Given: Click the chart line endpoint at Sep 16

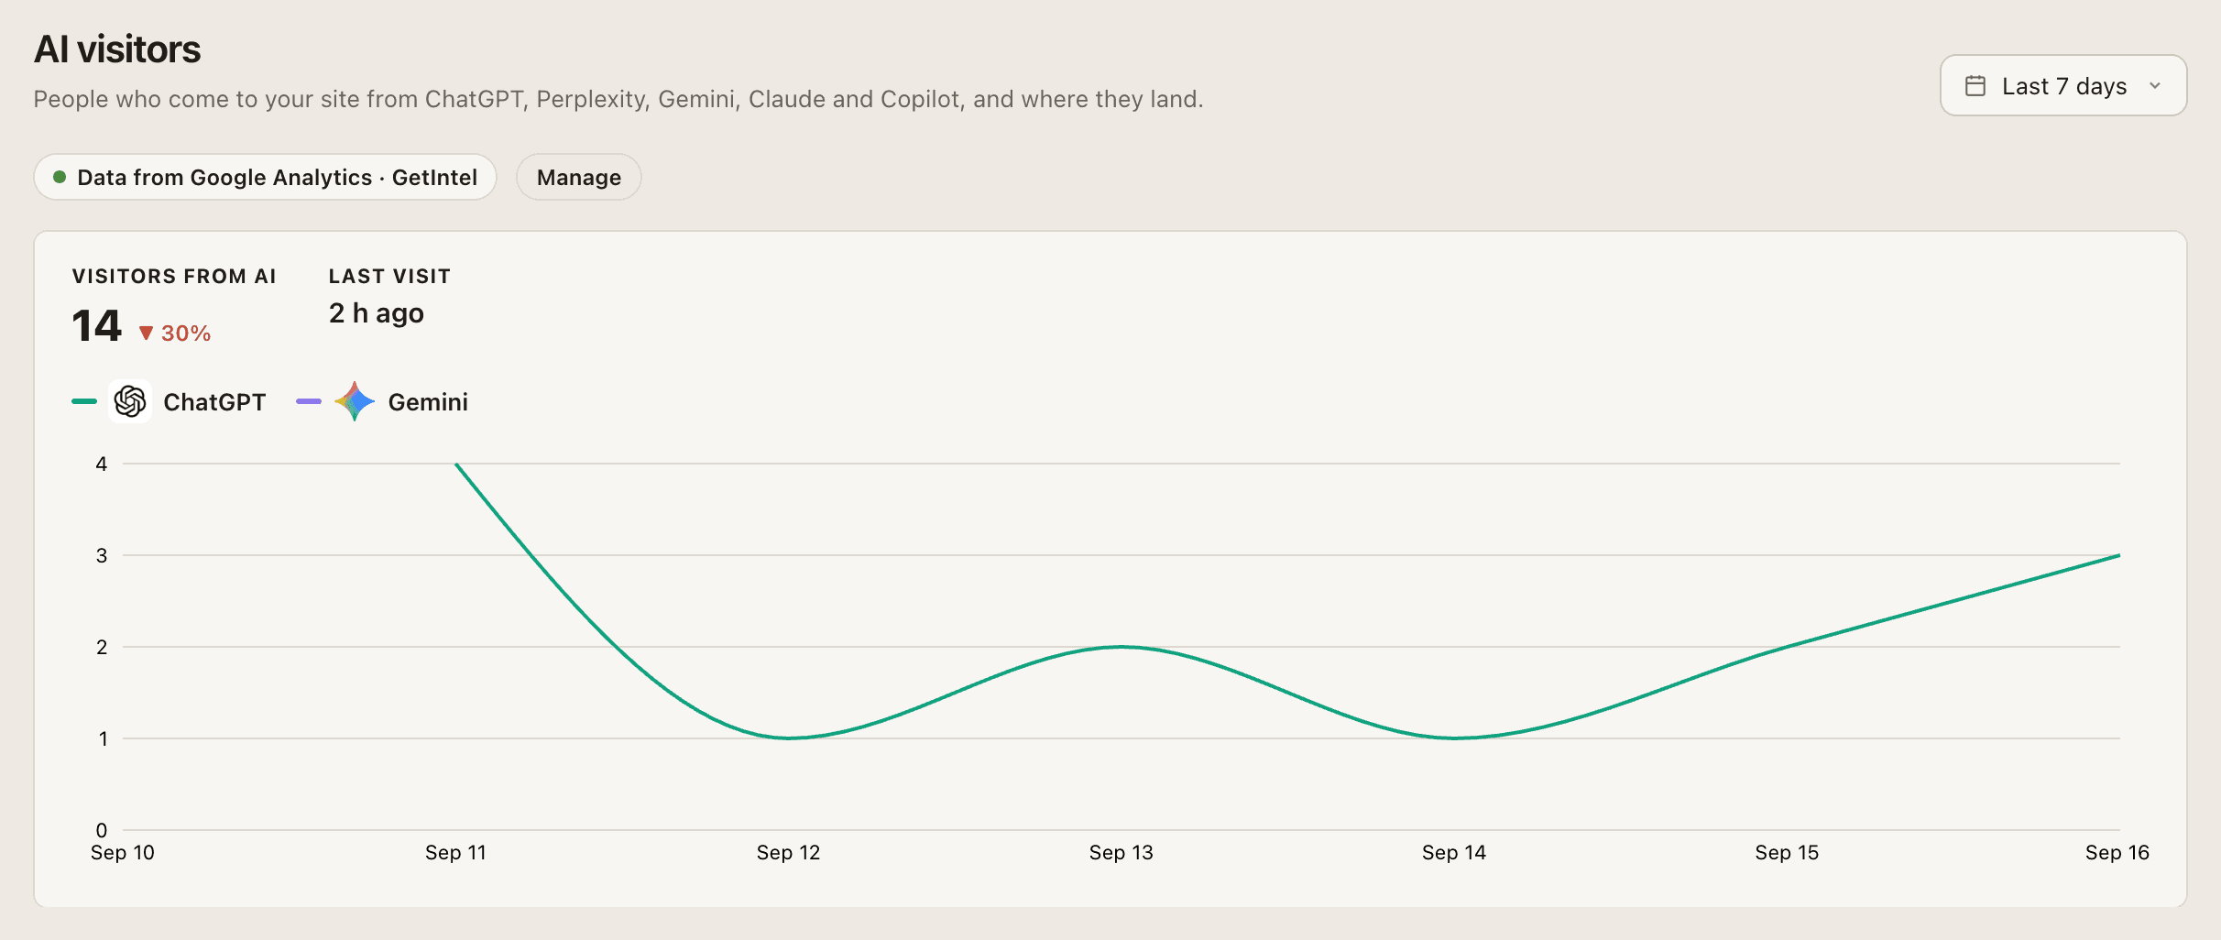Looking at the screenshot, I should pyautogui.click(x=2118, y=555).
